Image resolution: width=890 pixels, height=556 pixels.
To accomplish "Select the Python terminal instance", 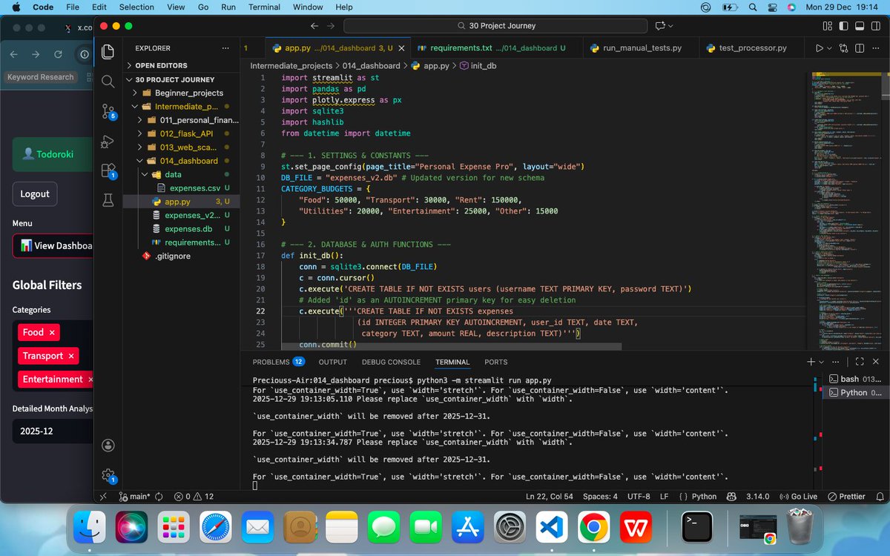I will [854, 392].
